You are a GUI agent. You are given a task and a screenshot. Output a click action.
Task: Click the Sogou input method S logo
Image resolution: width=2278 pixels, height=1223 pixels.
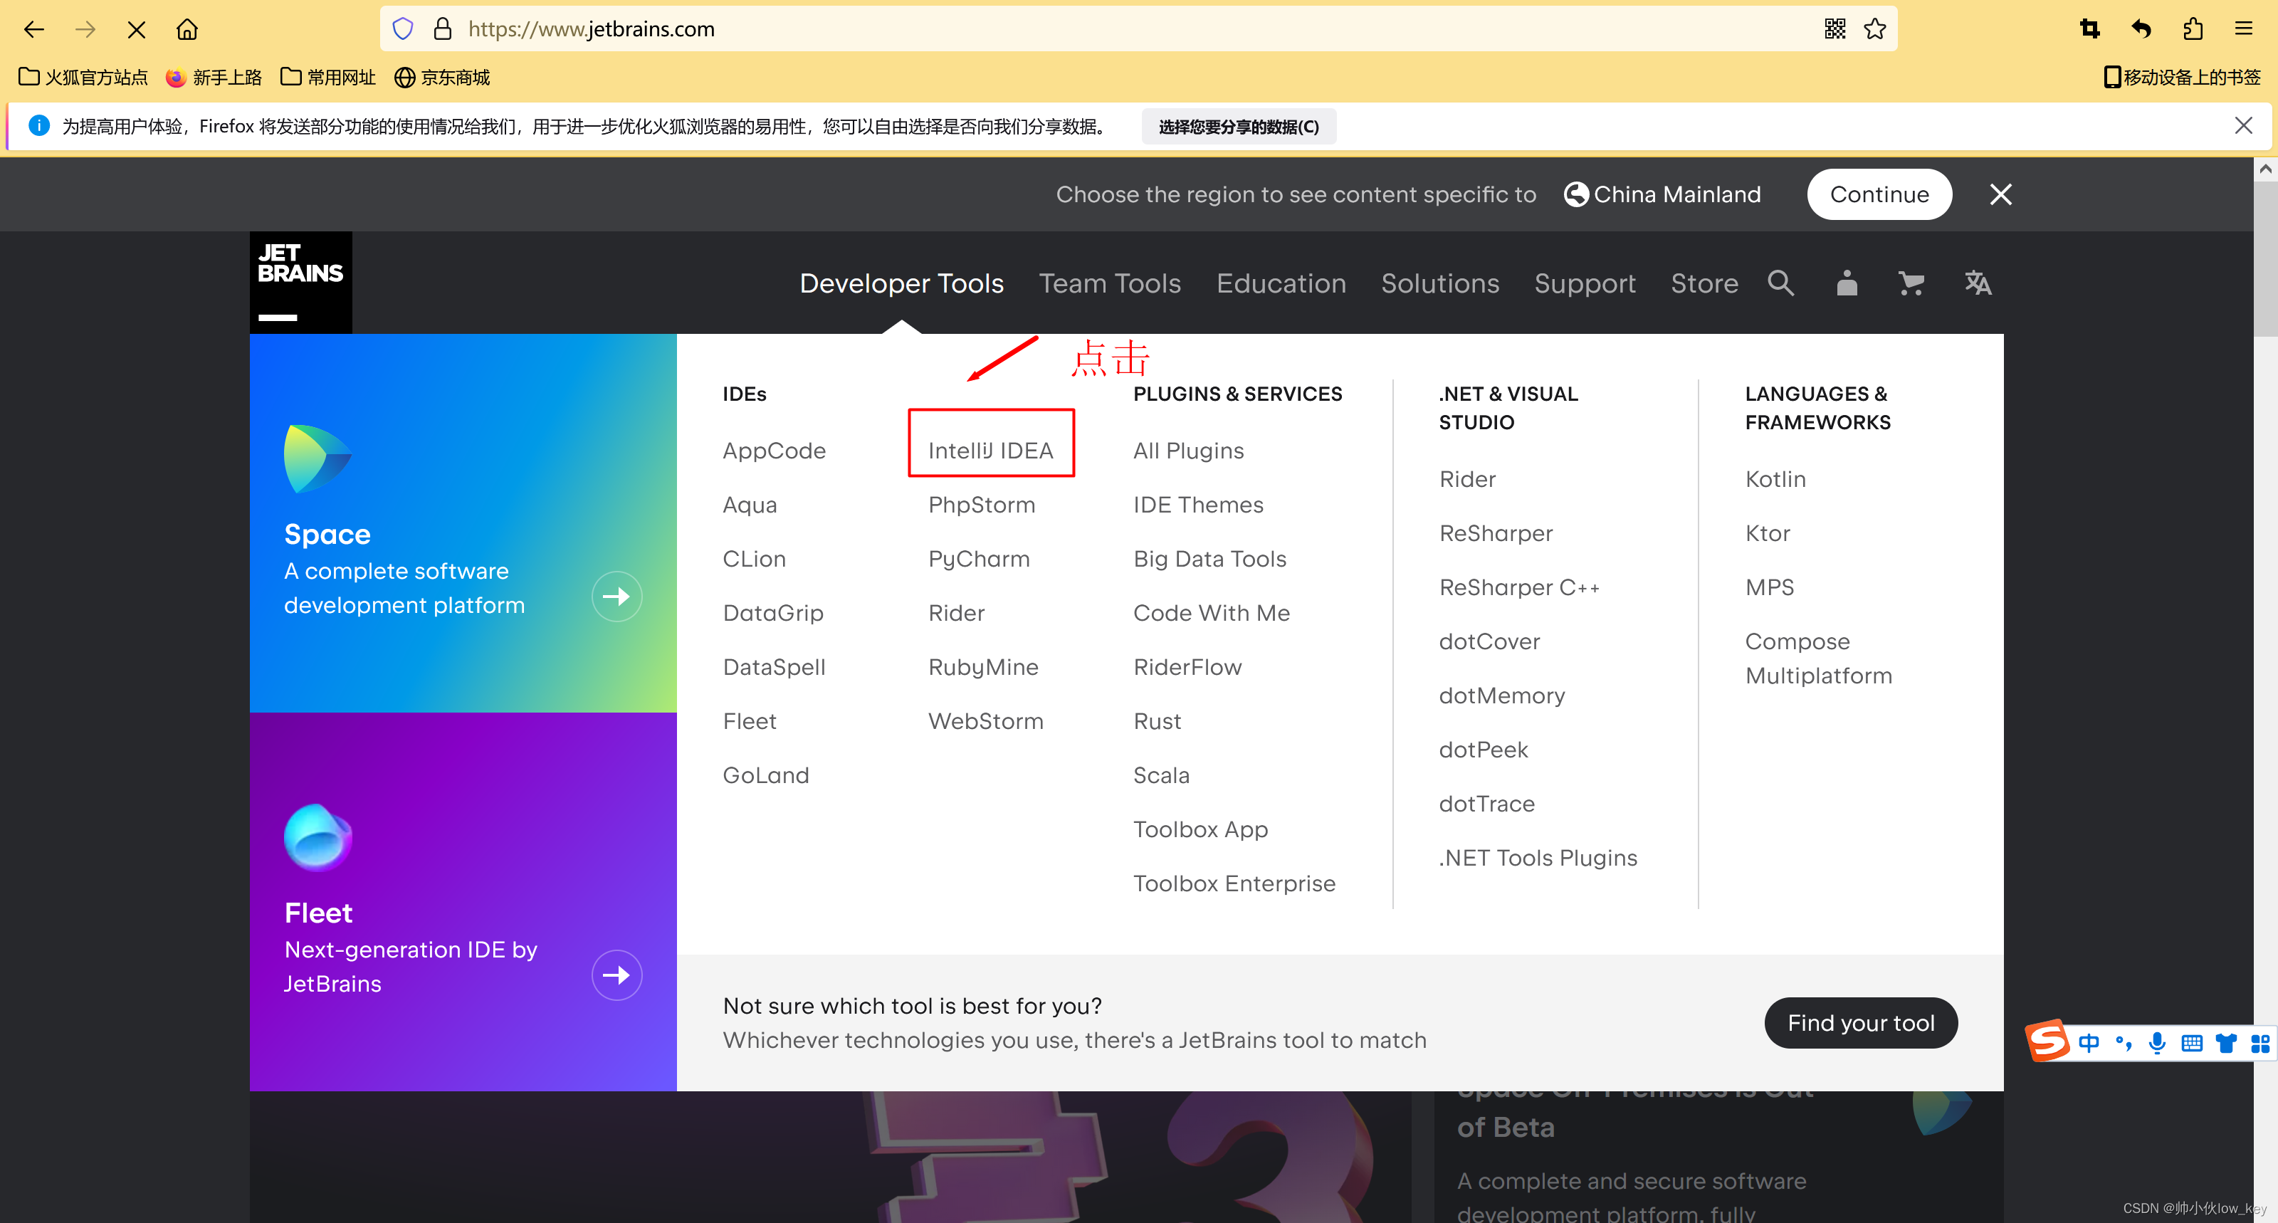coord(2048,1041)
